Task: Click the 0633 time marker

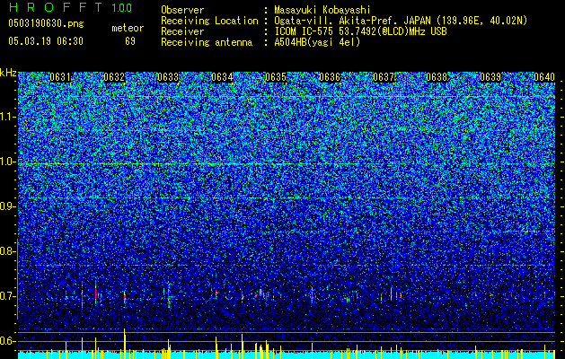Action: coord(168,77)
